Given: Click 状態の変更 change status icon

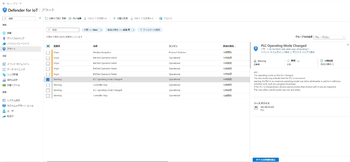Looking at the screenshot, I should (x=114, y=18).
